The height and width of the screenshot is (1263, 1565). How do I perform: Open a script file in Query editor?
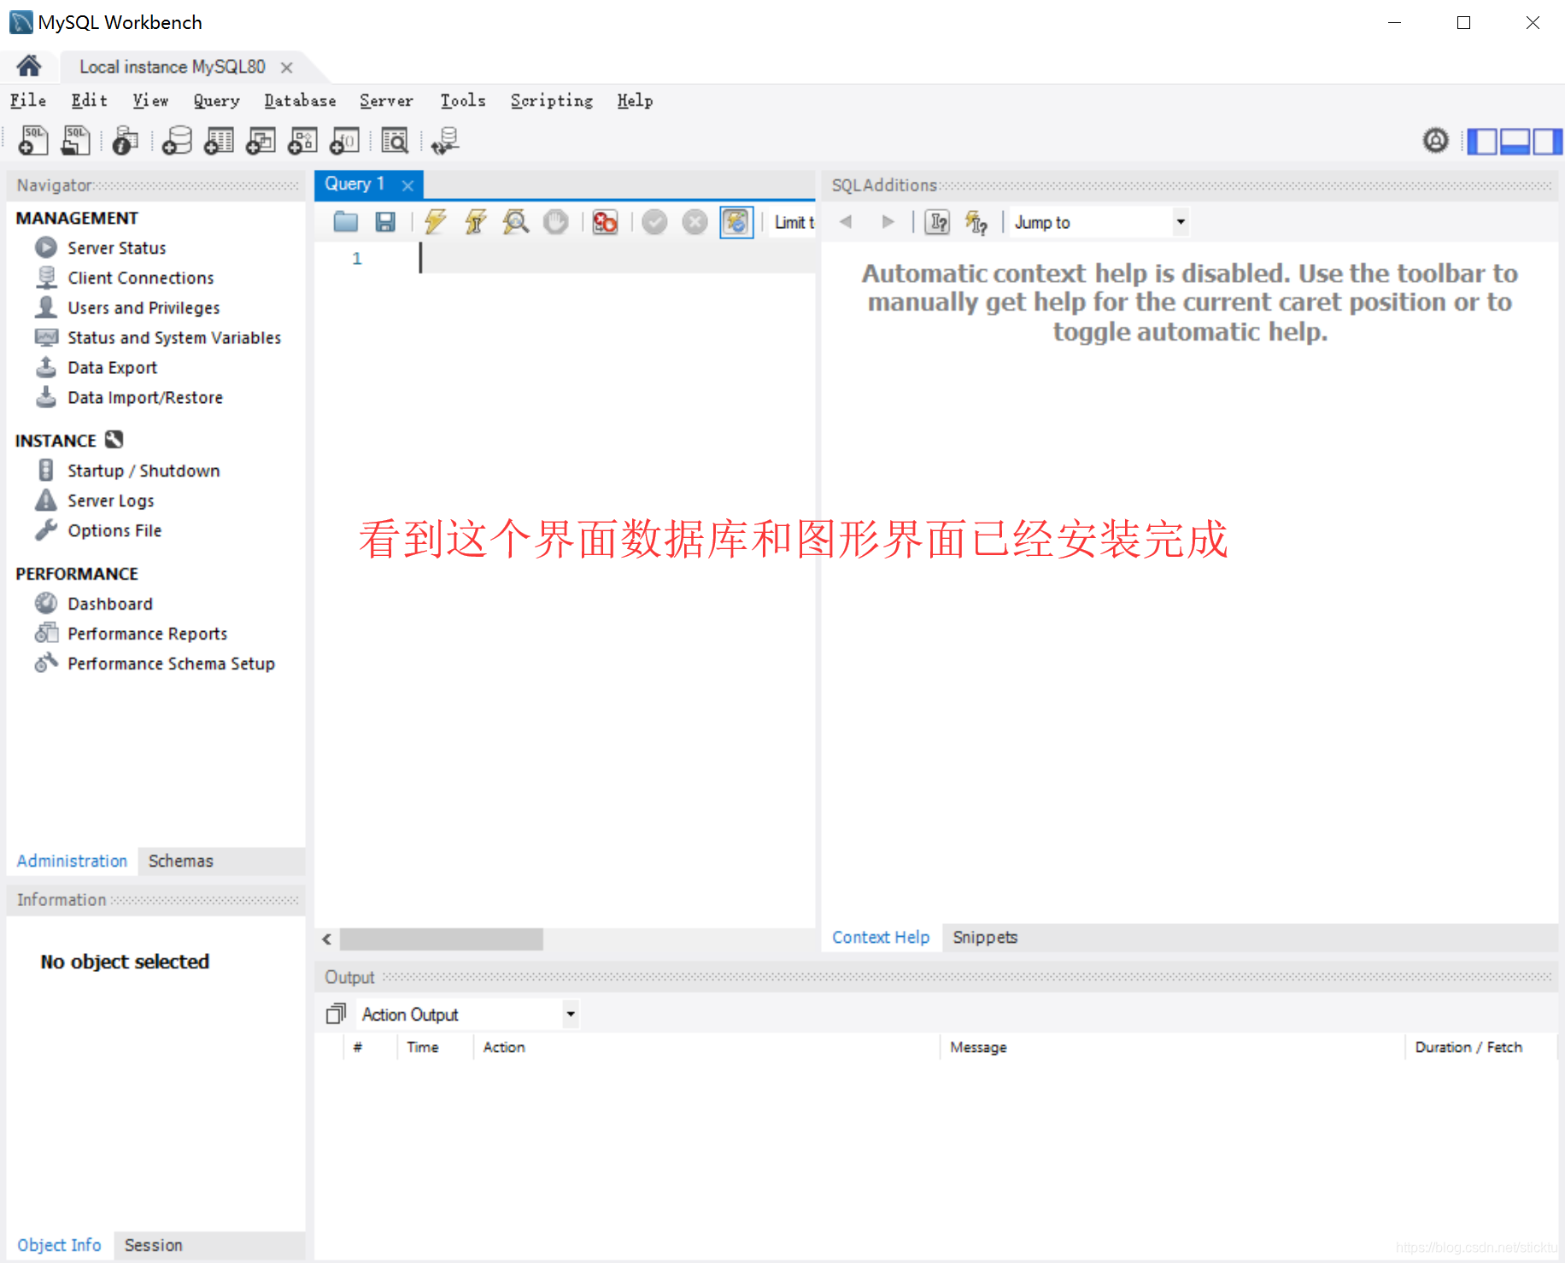click(x=345, y=222)
